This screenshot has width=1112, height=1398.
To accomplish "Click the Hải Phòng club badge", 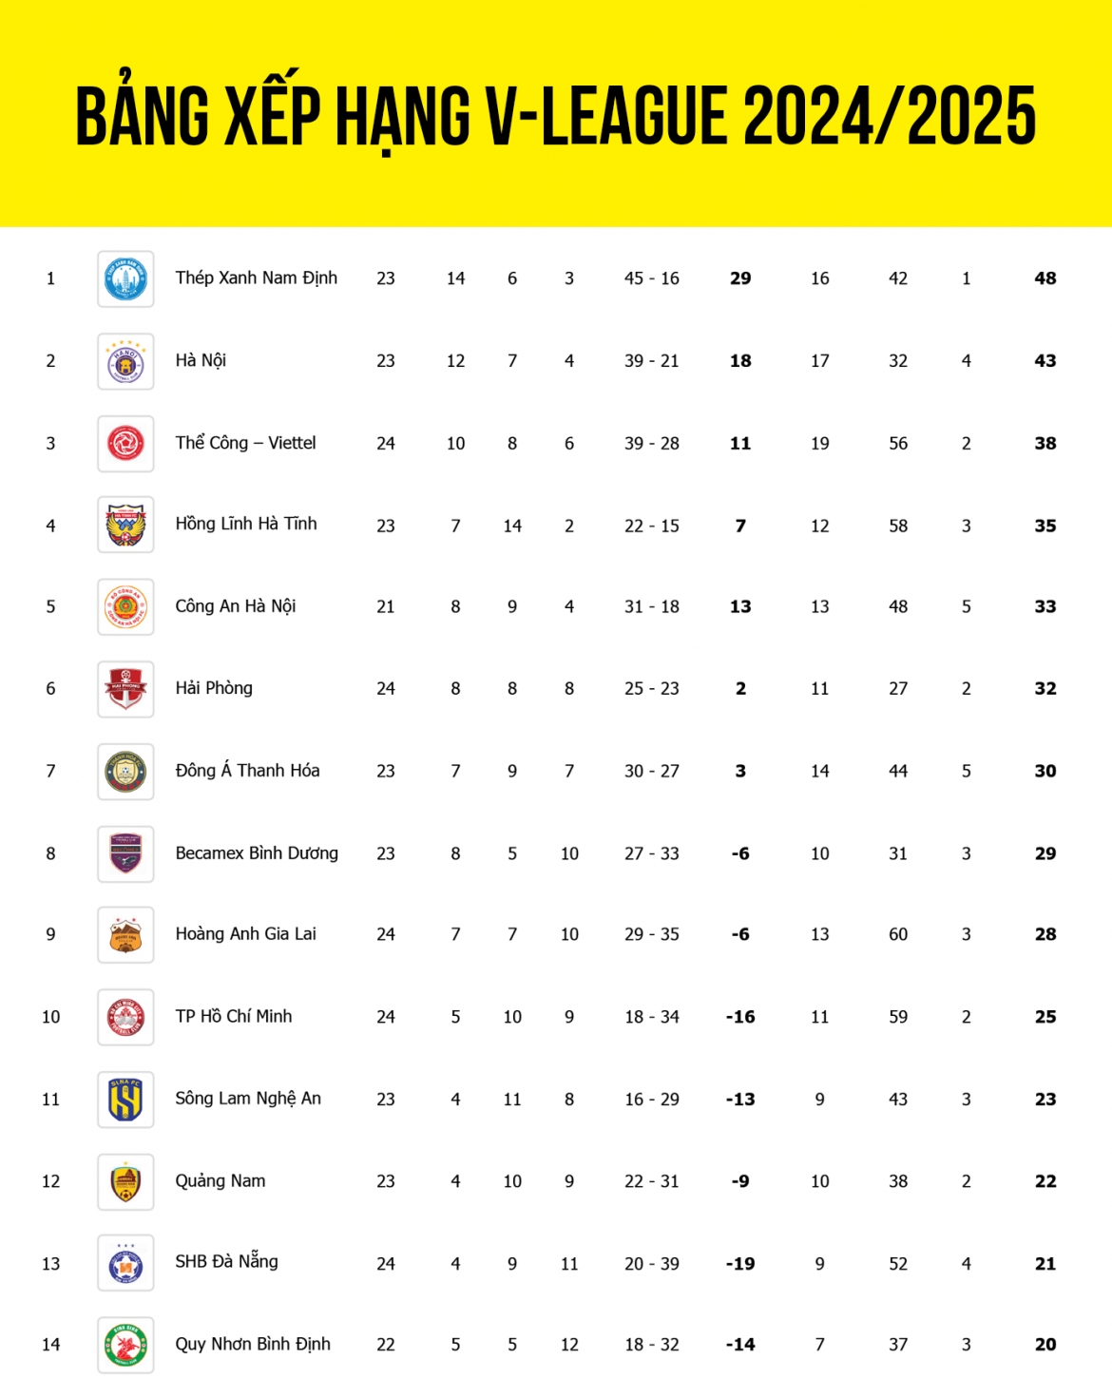I will 125,689.
